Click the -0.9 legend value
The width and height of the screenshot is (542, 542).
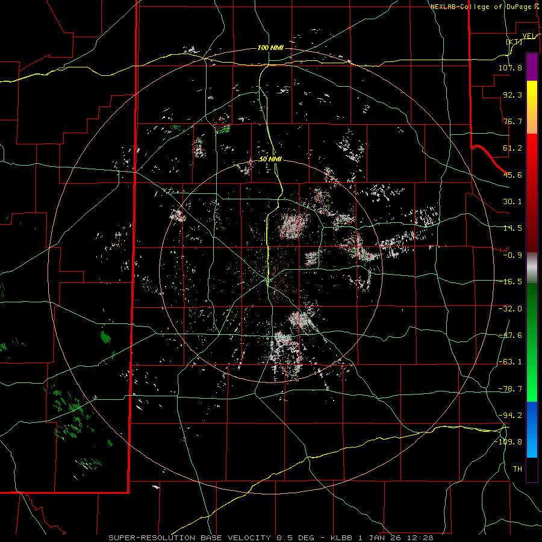click(x=512, y=255)
